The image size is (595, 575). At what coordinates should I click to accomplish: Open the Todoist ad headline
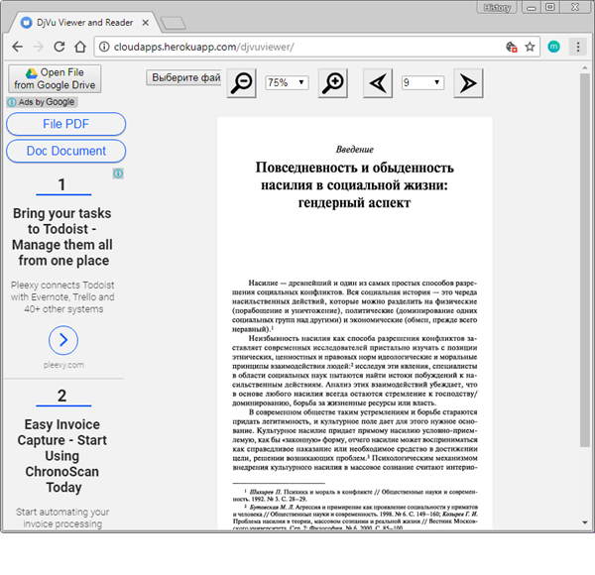pos(62,237)
